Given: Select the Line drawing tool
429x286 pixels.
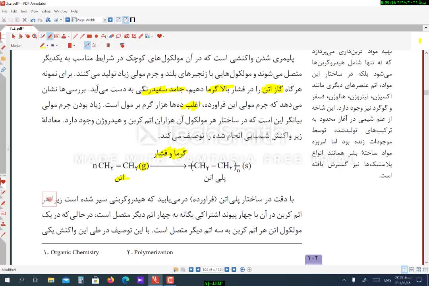Looking at the screenshot, I should pos(75,36).
